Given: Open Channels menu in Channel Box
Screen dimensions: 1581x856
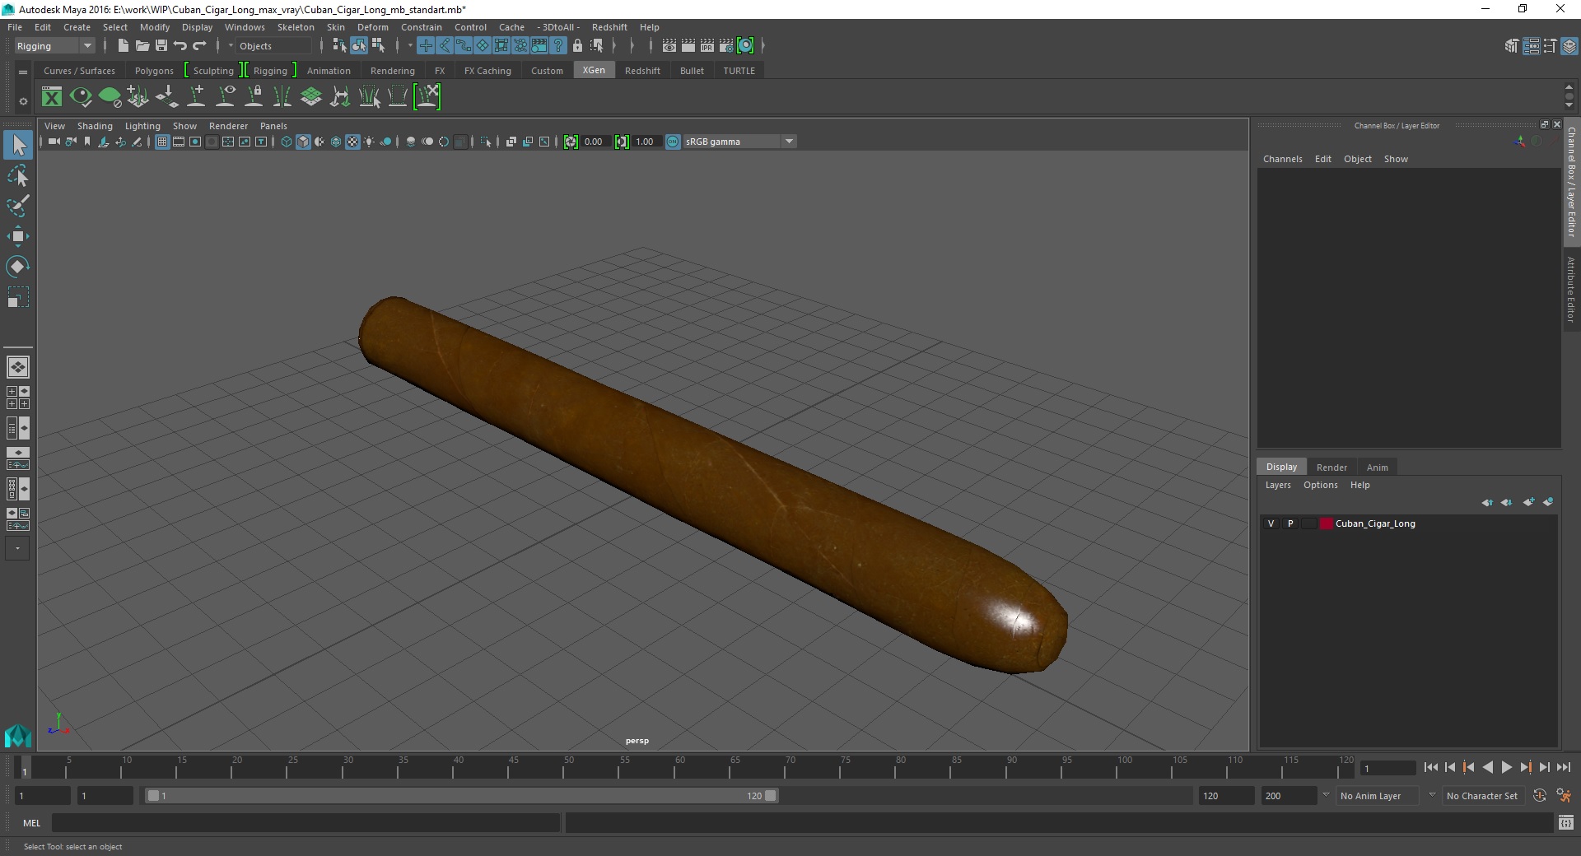Looking at the screenshot, I should 1282,159.
